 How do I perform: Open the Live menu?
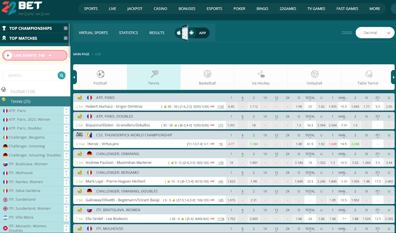click(112, 9)
